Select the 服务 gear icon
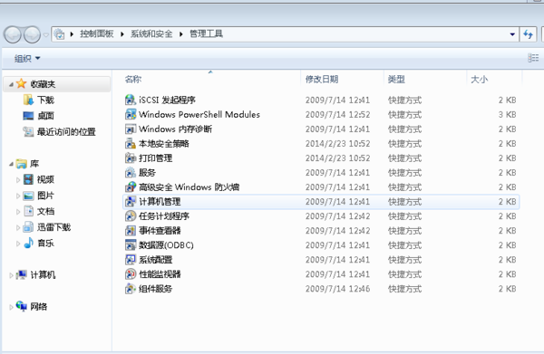The height and width of the screenshot is (354, 544). coord(130,173)
